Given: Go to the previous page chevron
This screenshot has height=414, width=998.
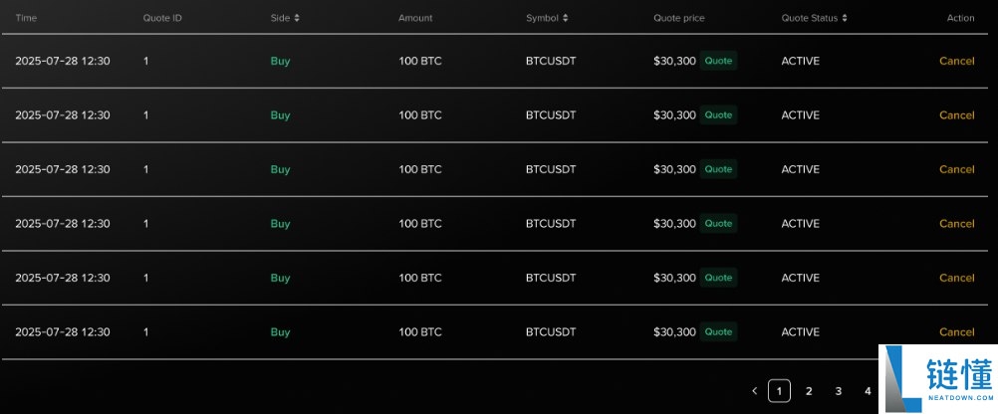Looking at the screenshot, I should (755, 391).
